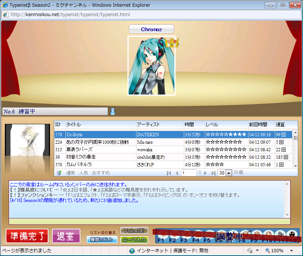The width and height of the screenshot is (303, 256).
Task: Select the Ur-Style song row
Action: coord(173,134)
